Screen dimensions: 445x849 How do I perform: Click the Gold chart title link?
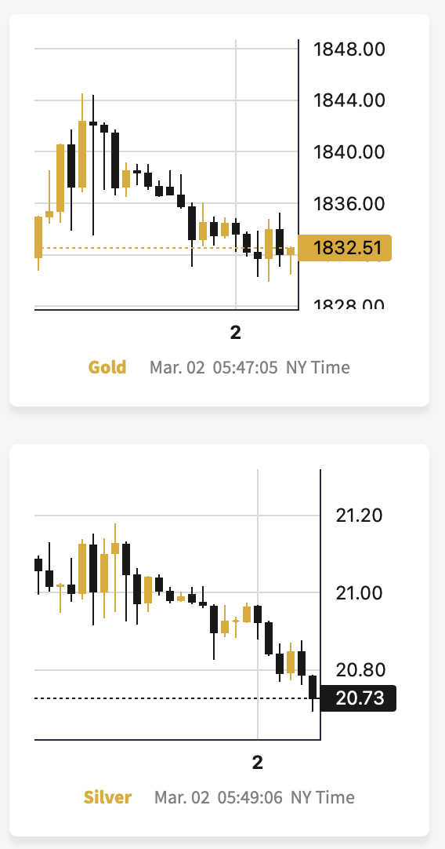107,368
